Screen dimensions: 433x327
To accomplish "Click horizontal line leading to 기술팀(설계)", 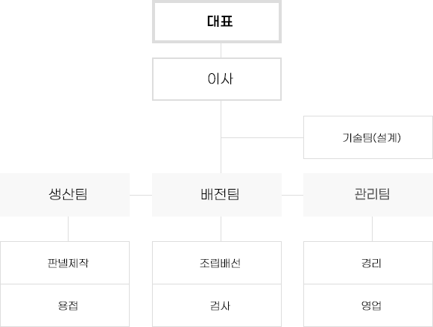I will [x=262, y=137].
